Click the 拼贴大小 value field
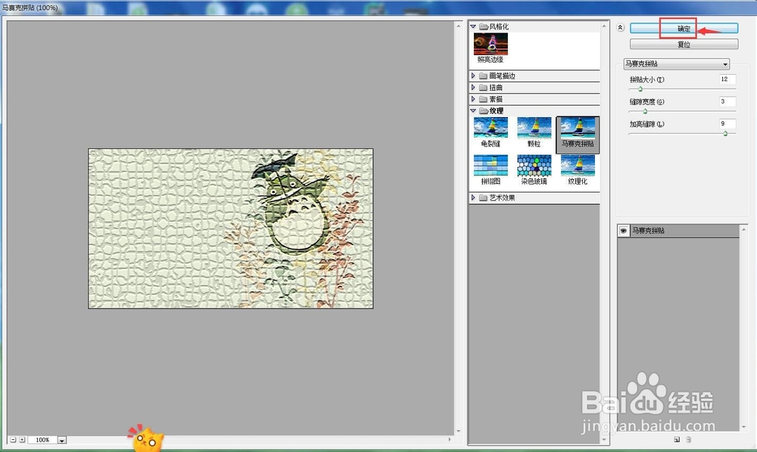 point(727,79)
